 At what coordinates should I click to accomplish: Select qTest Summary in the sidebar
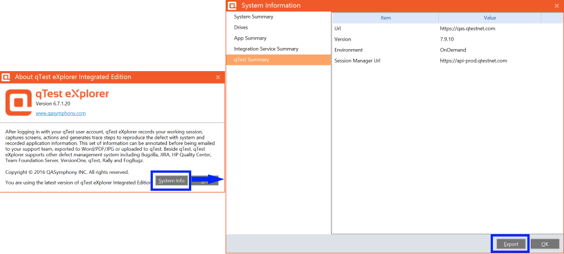click(x=279, y=60)
